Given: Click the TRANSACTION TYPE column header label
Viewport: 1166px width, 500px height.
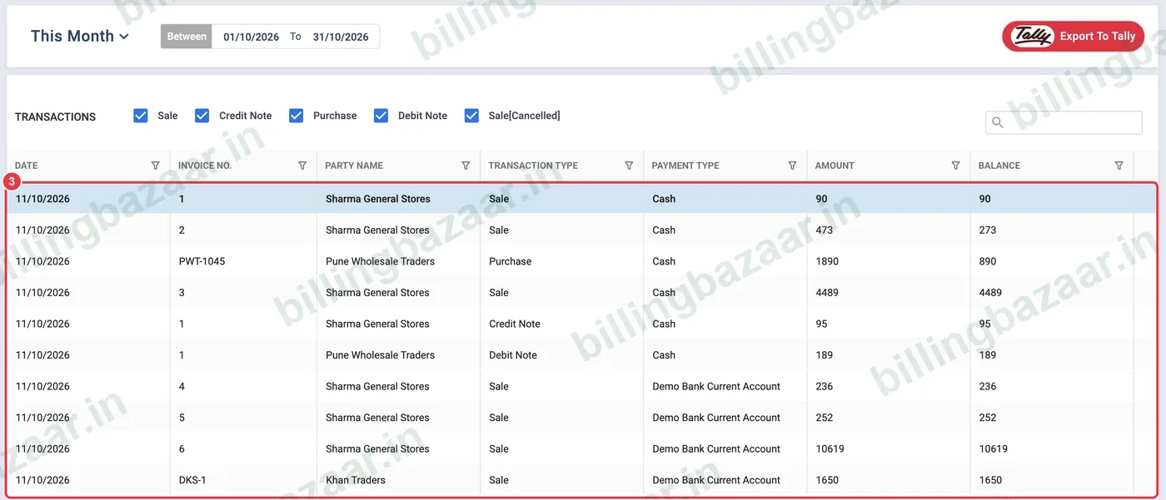Looking at the screenshot, I should tap(533, 166).
